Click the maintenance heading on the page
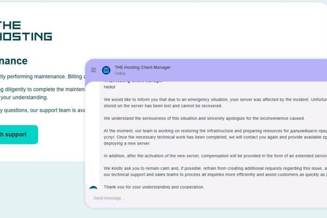Screen dimensions: 327x218 tap(14, 61)
